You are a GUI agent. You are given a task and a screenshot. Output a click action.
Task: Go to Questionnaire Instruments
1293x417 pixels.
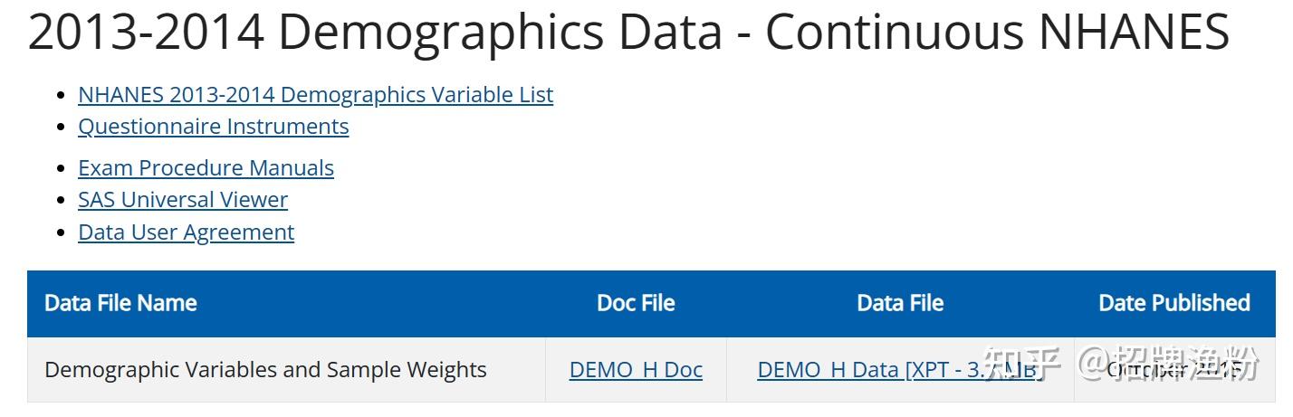click(213, 127)
